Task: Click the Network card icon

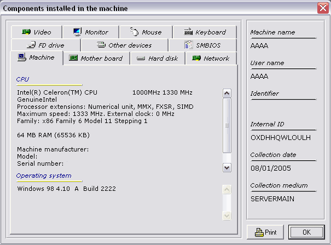Action: pos(196,58)
